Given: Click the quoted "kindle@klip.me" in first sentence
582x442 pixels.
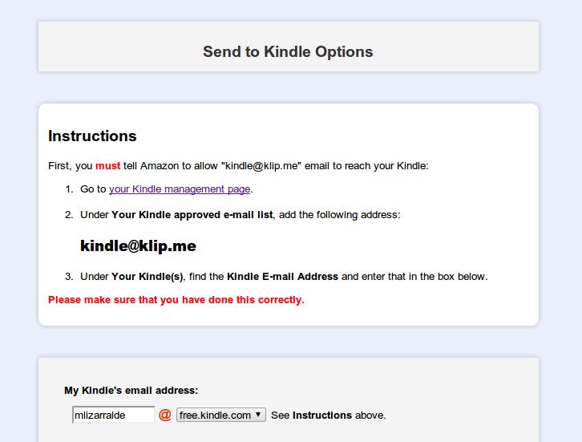Looking at the screenshot, I should tap(261, 166).
